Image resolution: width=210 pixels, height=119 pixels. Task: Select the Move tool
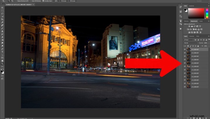click(x=2, y=8)
